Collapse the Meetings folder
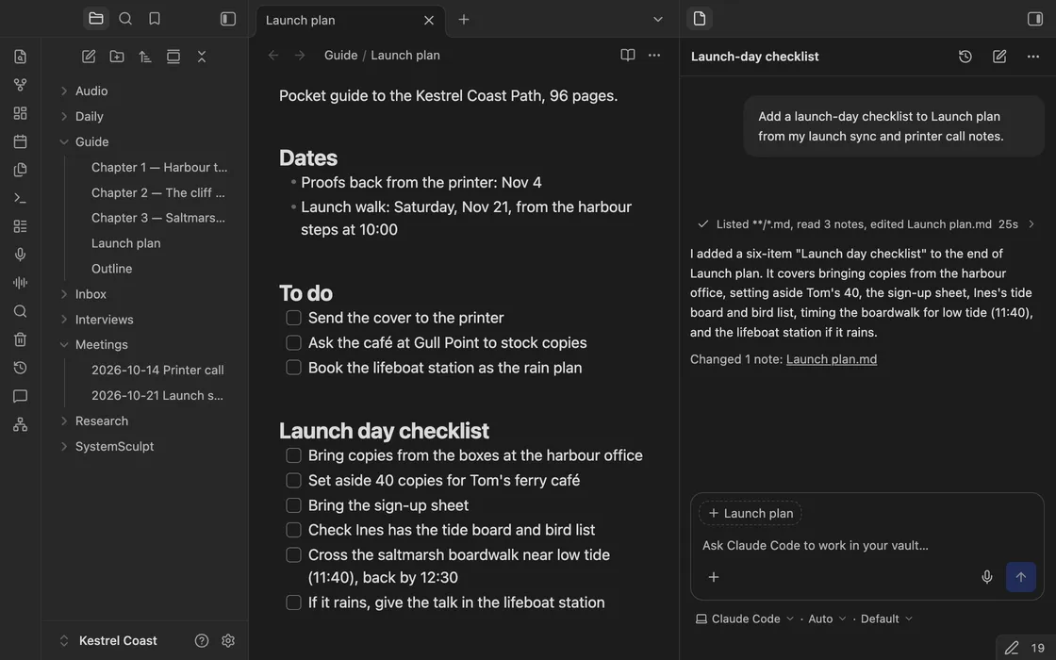The height and width of the screenshot is (660, 1056). pos(64,345)
